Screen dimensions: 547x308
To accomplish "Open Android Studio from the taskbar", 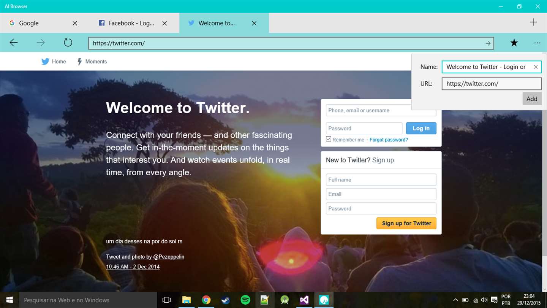I will pos(285,300).
